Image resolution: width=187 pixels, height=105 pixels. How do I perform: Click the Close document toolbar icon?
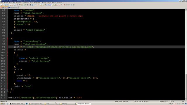pos(10,5)
